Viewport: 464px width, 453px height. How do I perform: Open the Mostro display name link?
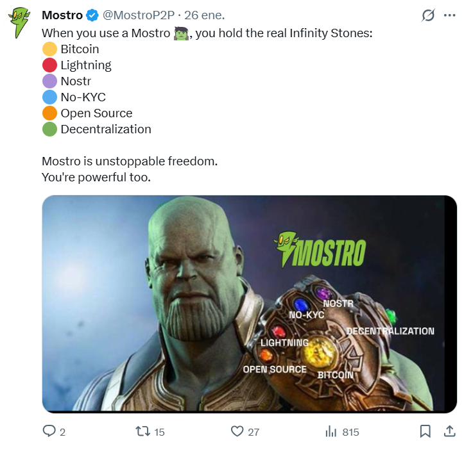[x=62, y=15]
